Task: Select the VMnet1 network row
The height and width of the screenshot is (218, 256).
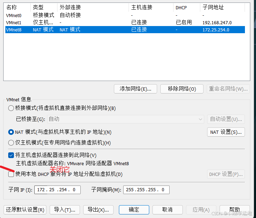Action: point(125,22)
